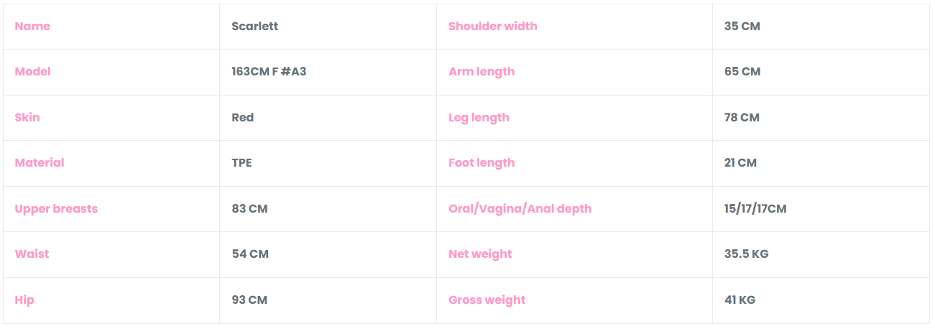The image size is (935, 329).
Task: Click the Material label
Action: (x=40, y=163)
